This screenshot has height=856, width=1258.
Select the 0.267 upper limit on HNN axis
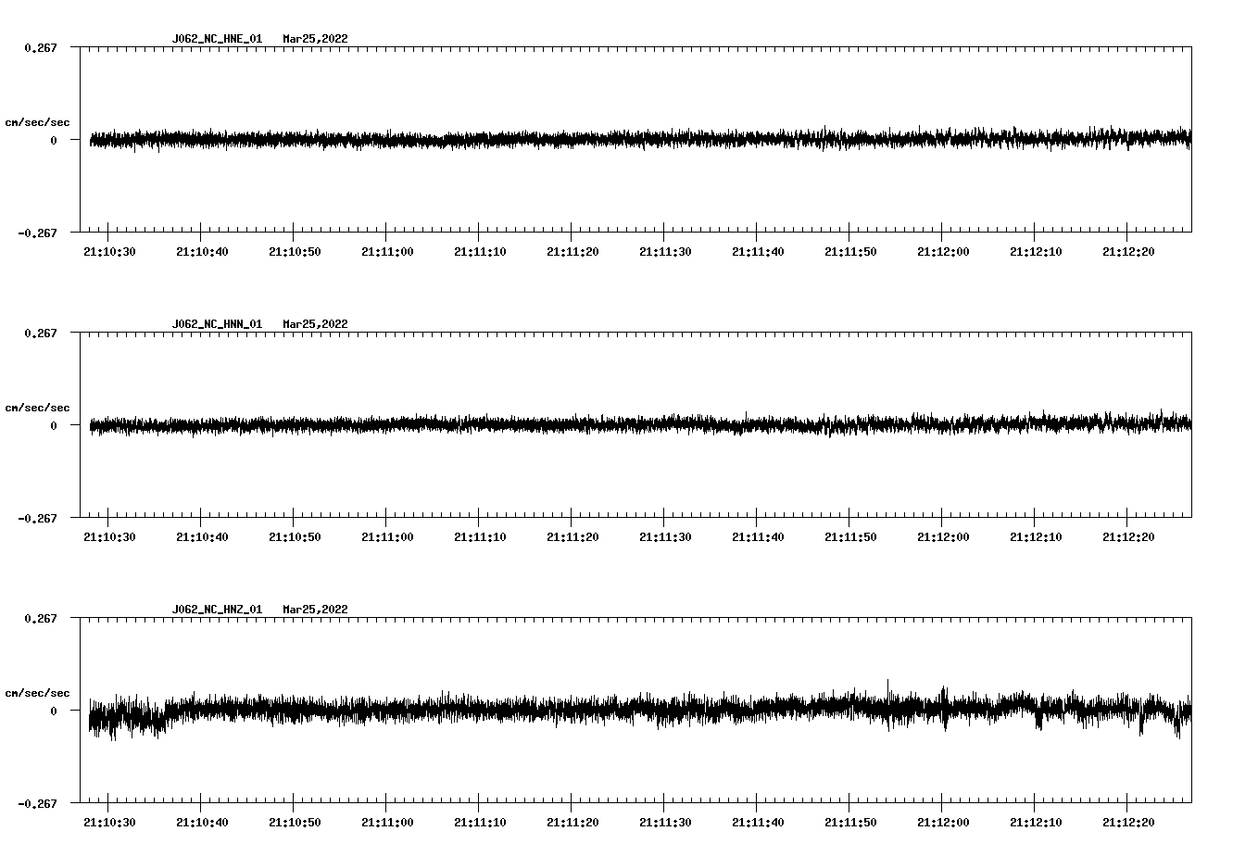pos(41,333)
